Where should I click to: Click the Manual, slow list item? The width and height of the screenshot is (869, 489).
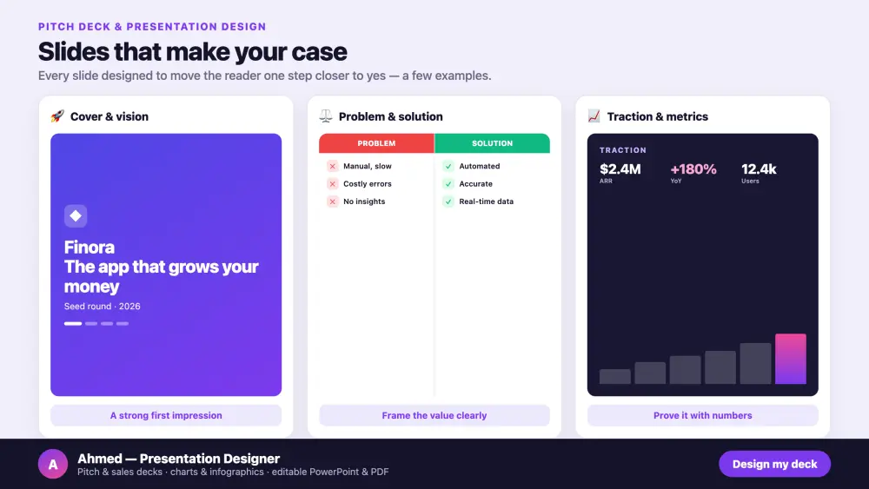[x=368, y=166]
